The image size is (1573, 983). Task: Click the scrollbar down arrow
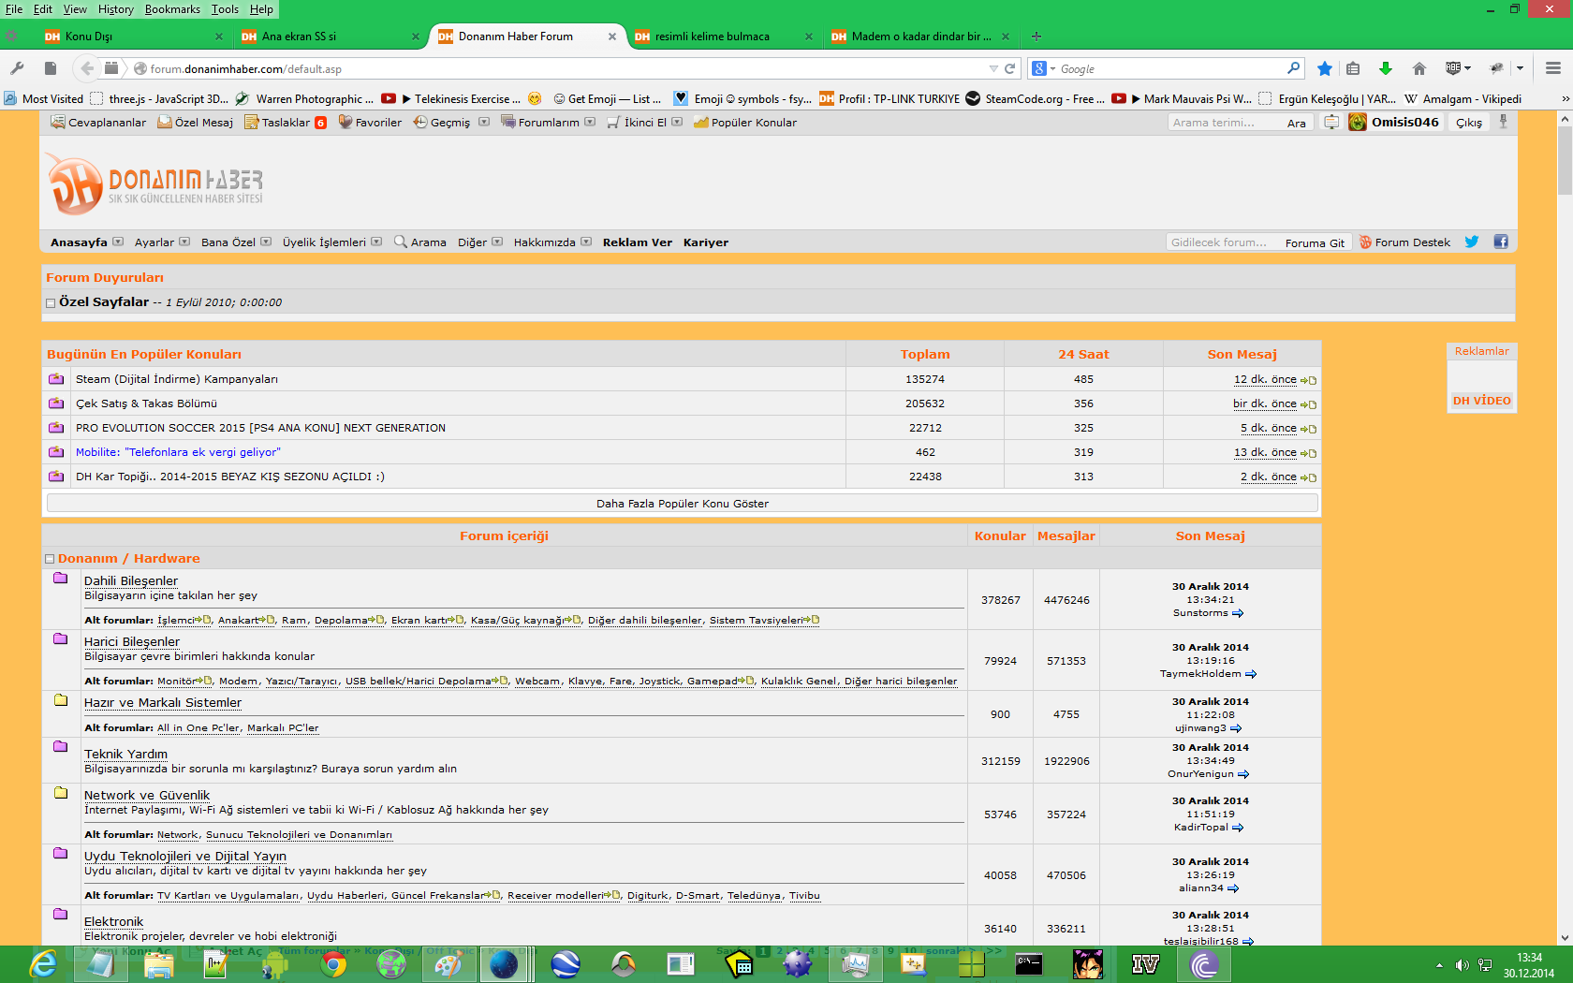[1565, 938]
